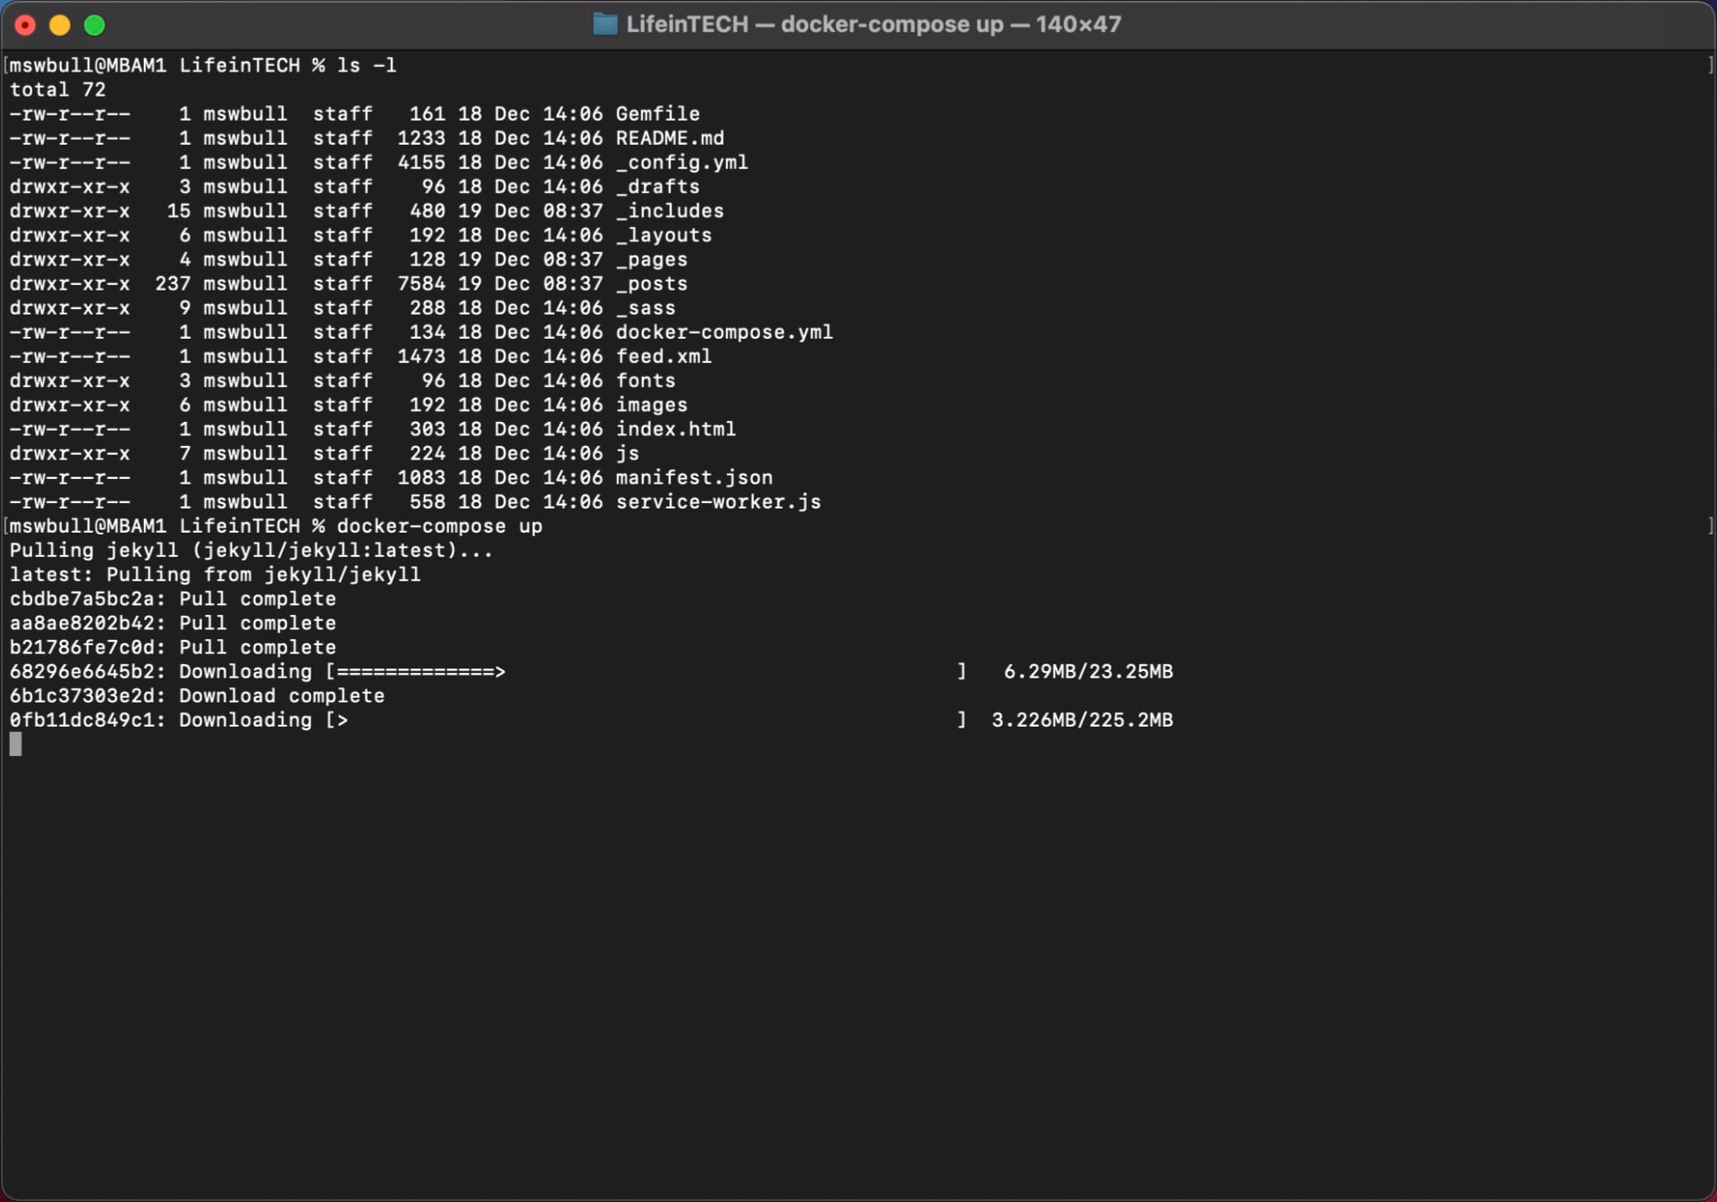The width and height of the screenshot is (1717, 1202).
Task: Click the 'feed.xml' file name
Action: tap(664, 356)
